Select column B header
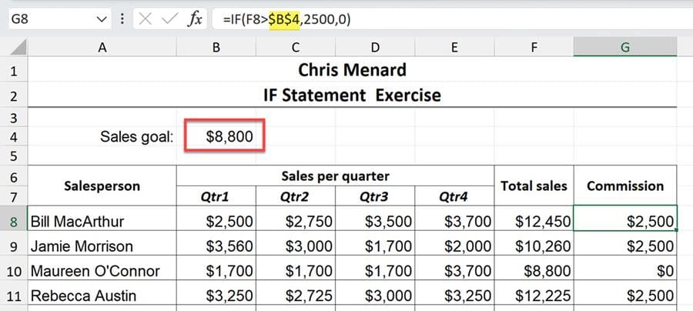 point(216,48)
